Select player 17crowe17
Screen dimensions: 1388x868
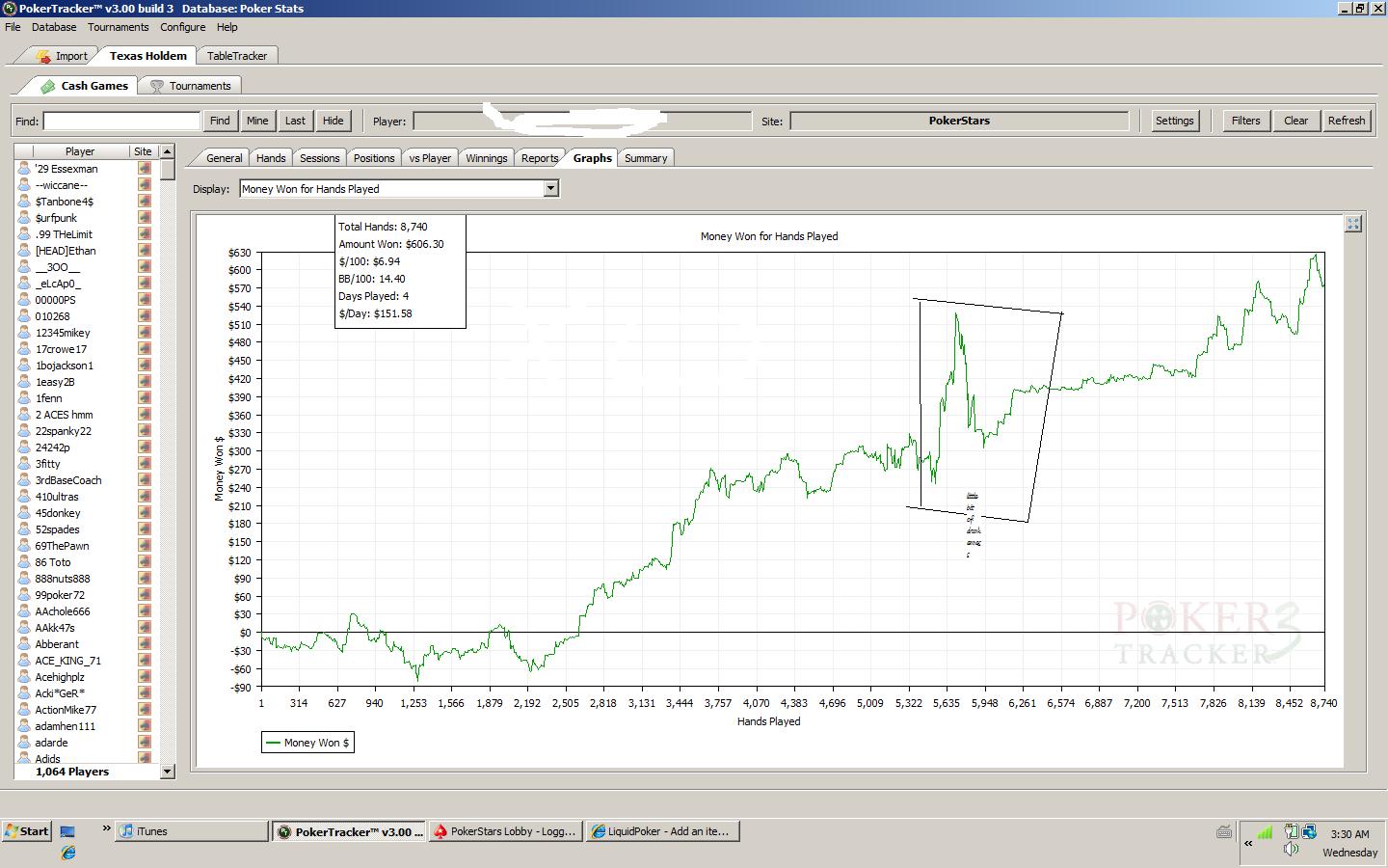click(x=61, y=349)
